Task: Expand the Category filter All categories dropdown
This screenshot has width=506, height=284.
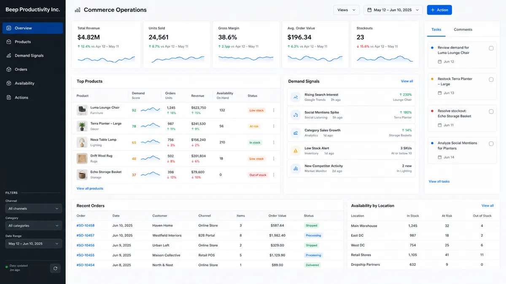Action: click(34, 226)
